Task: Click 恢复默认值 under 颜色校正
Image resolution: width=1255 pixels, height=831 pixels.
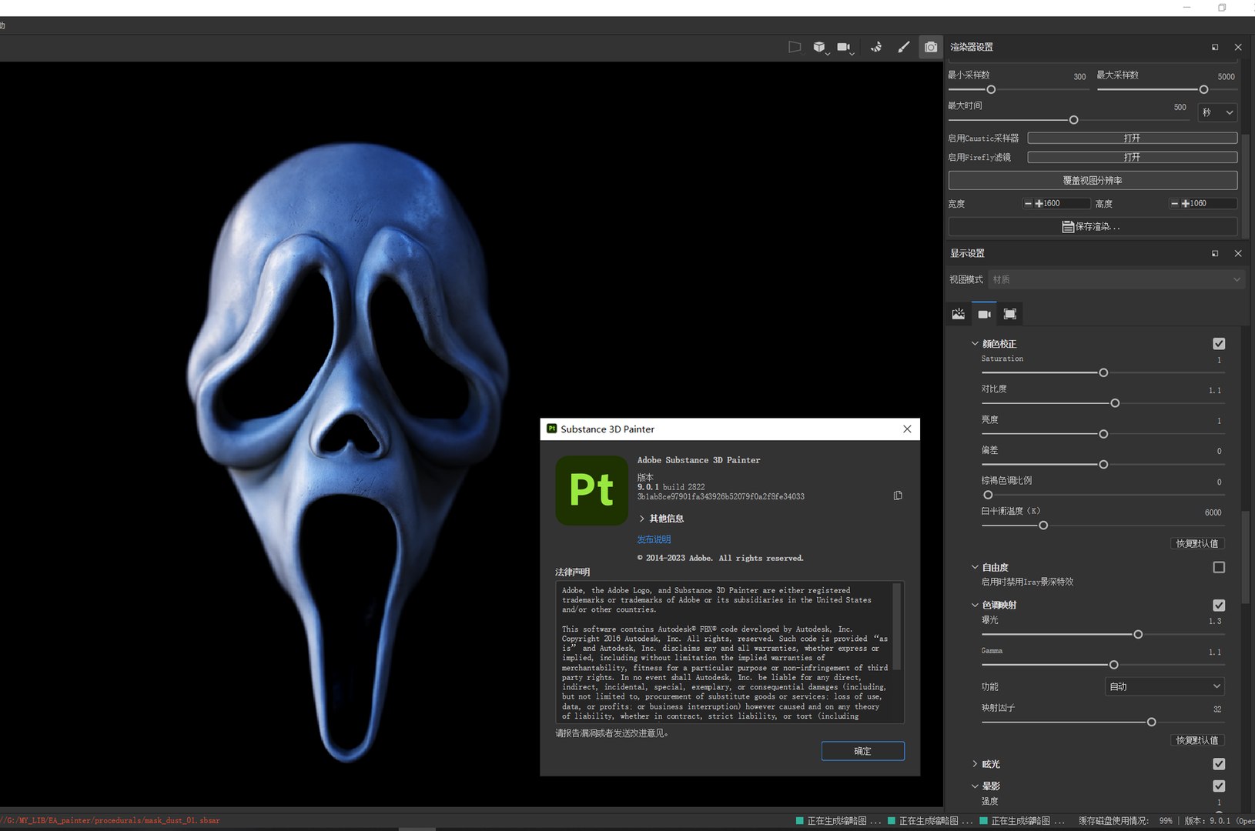Action: [1196, 543]
